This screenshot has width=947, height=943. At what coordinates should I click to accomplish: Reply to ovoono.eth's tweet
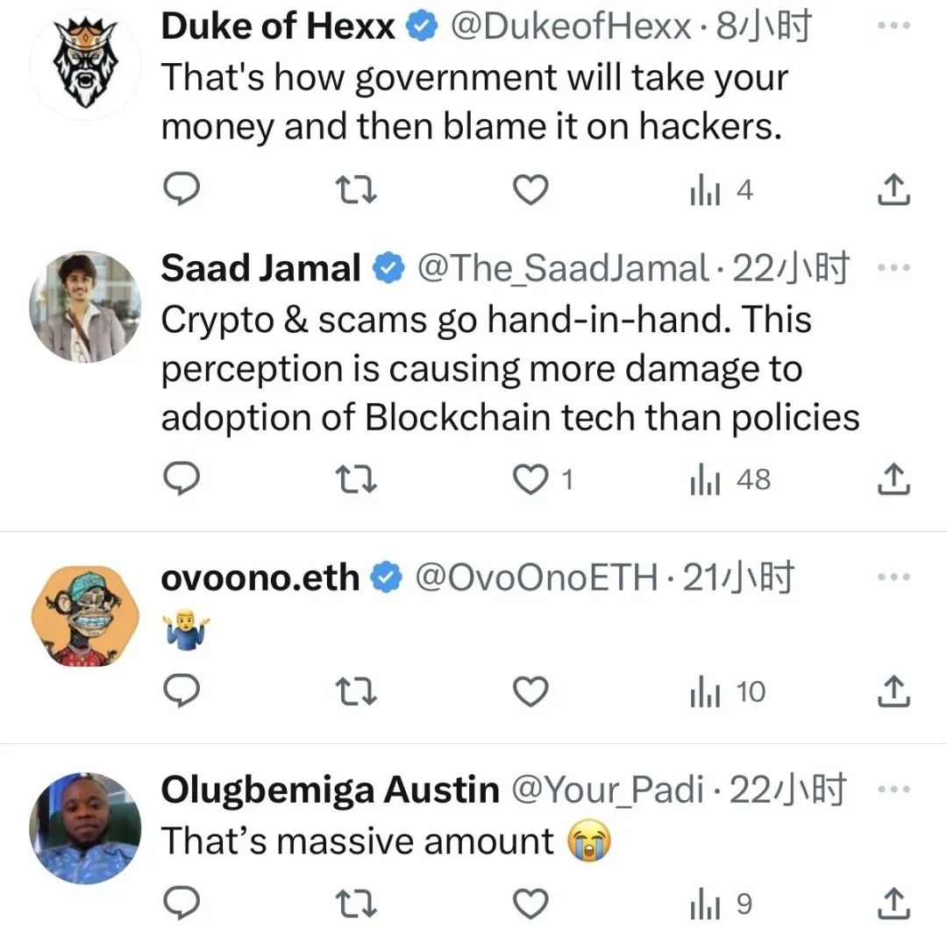[182, 692]
